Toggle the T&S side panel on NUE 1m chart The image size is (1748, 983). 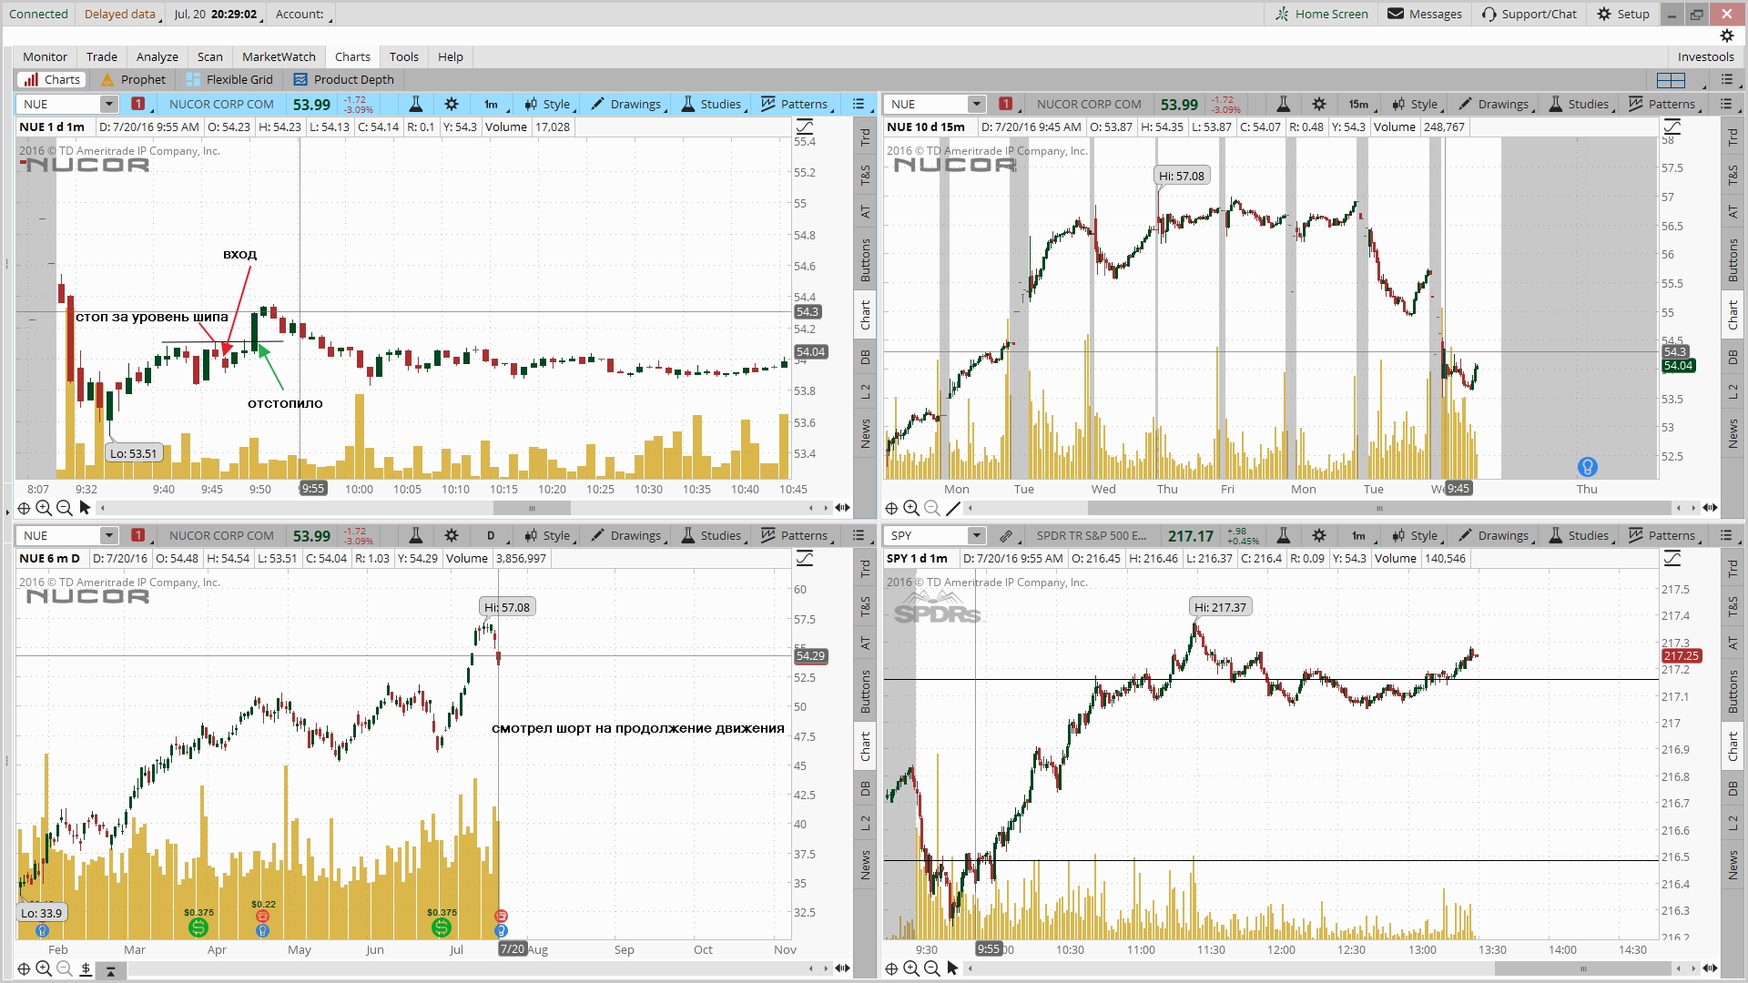(865, 175)
